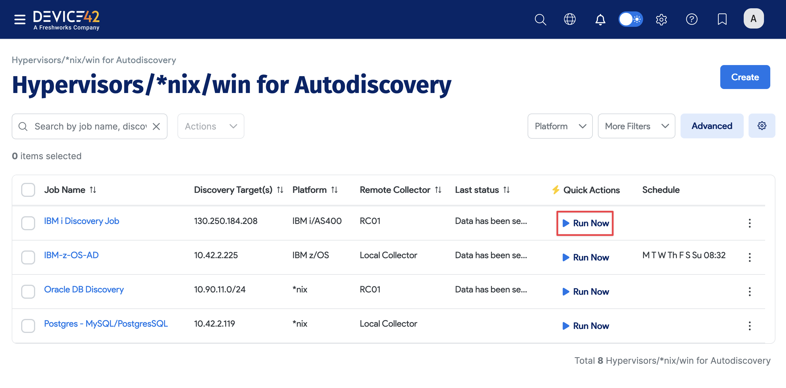Open the Oracle DB Discovery job link
The image size is (786, 388).
coord(84,289)
